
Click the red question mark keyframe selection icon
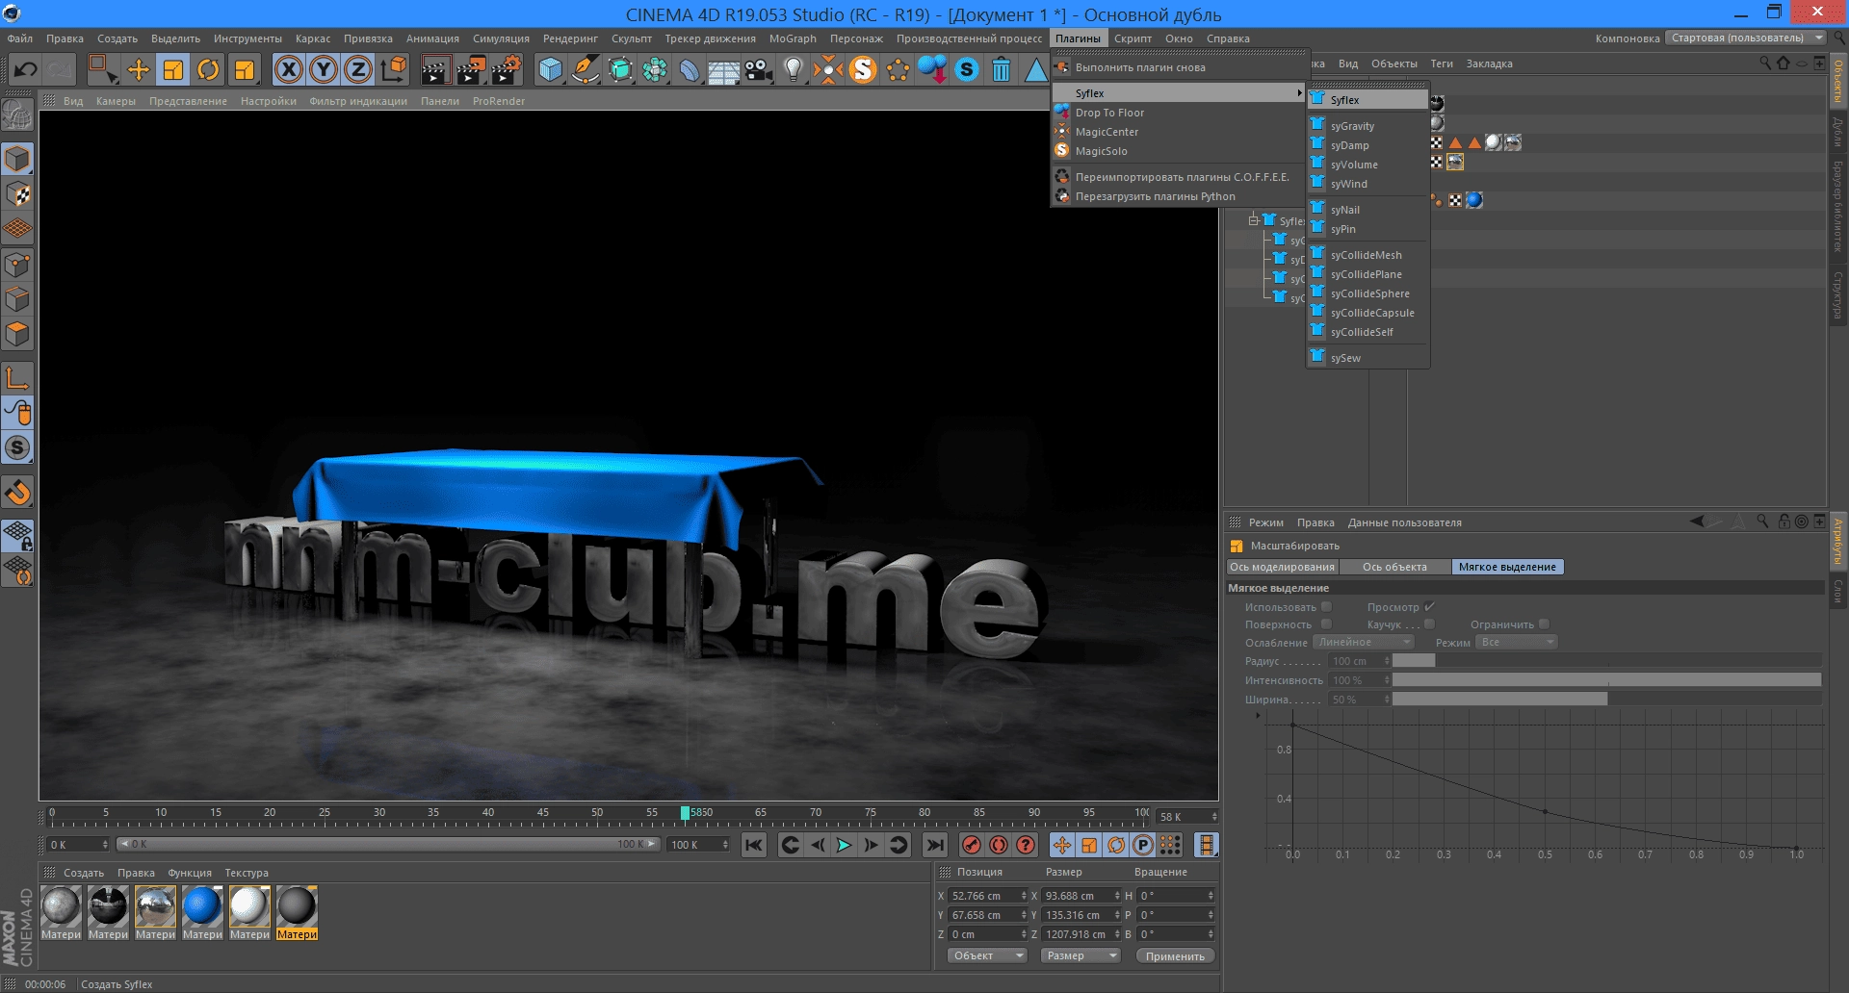click(x=1026, y=845)
